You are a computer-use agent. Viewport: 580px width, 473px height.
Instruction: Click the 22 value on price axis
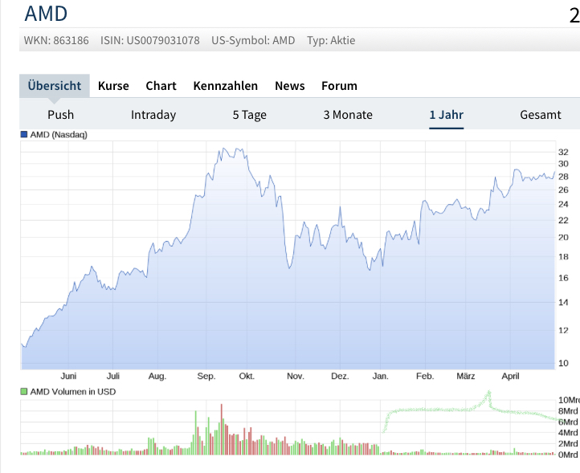pos(563,220)
